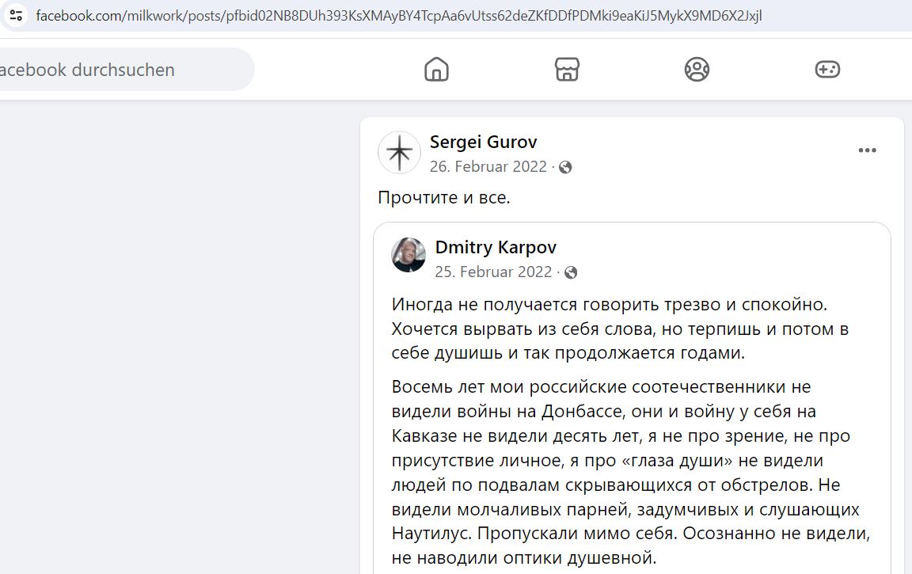Visit Sergei Gurov's profile name link
912x574 pixels.
483,142
